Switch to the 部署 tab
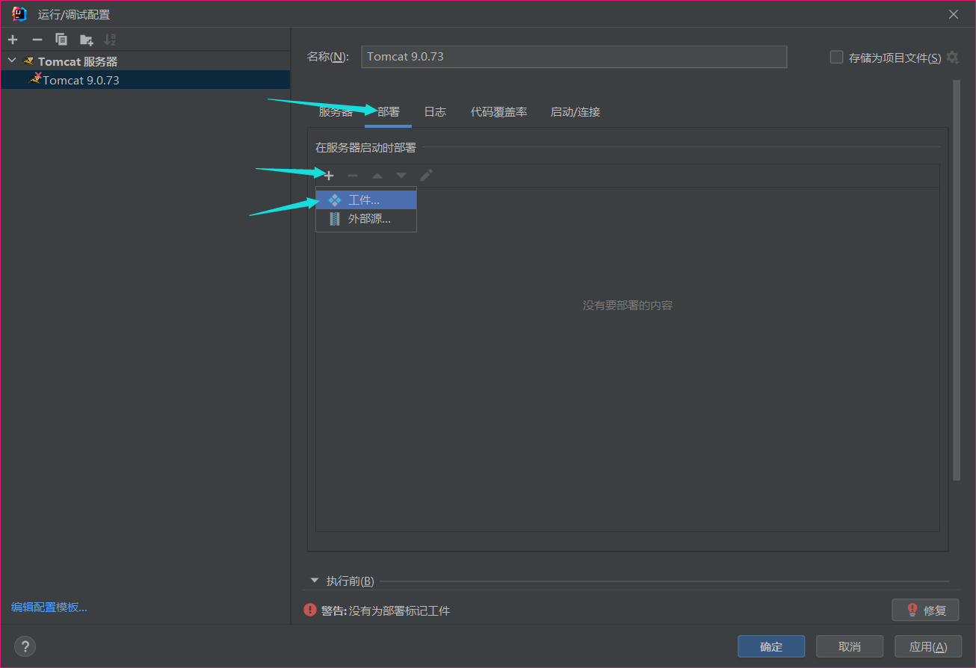976x668 pixels. [389, 112]
